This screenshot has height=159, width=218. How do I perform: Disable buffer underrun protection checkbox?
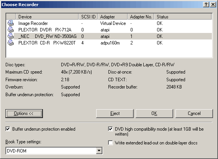[x=8, y=129]
